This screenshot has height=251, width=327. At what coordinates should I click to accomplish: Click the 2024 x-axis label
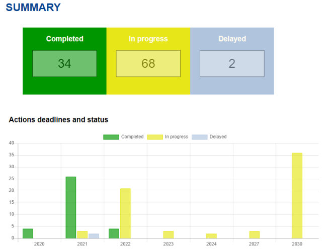click(x=211, y=244)
